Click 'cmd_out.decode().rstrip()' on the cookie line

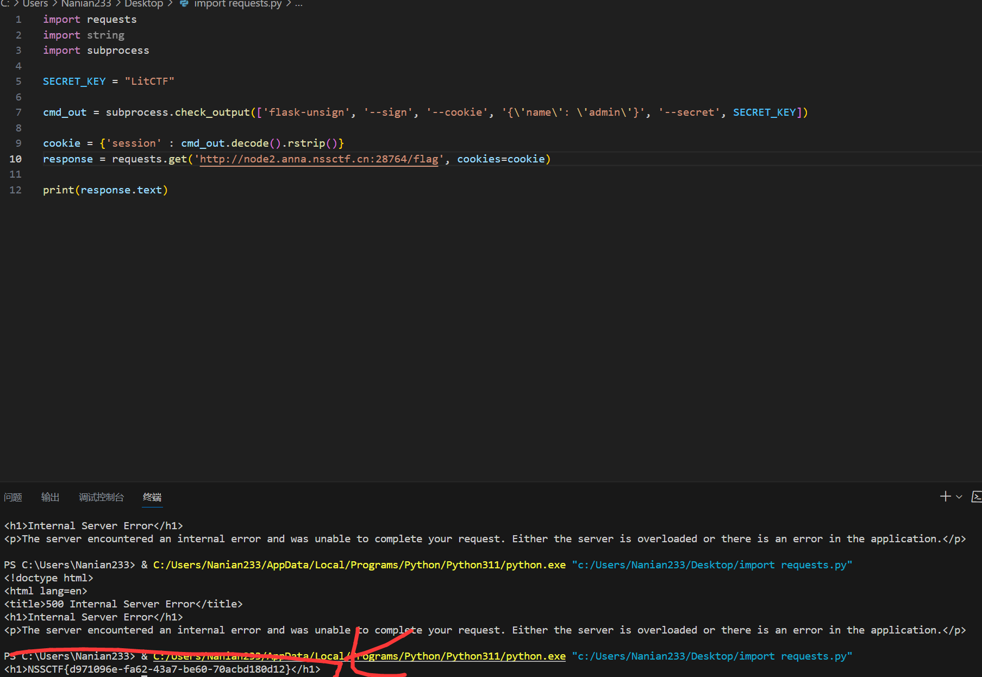point(259,143)
